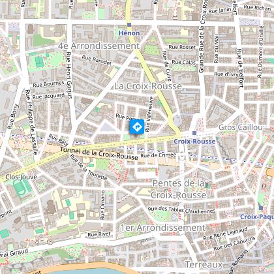Click the Croix-Paquet station square marker
This screenshot has width=274, height=274.
(261, 208)
